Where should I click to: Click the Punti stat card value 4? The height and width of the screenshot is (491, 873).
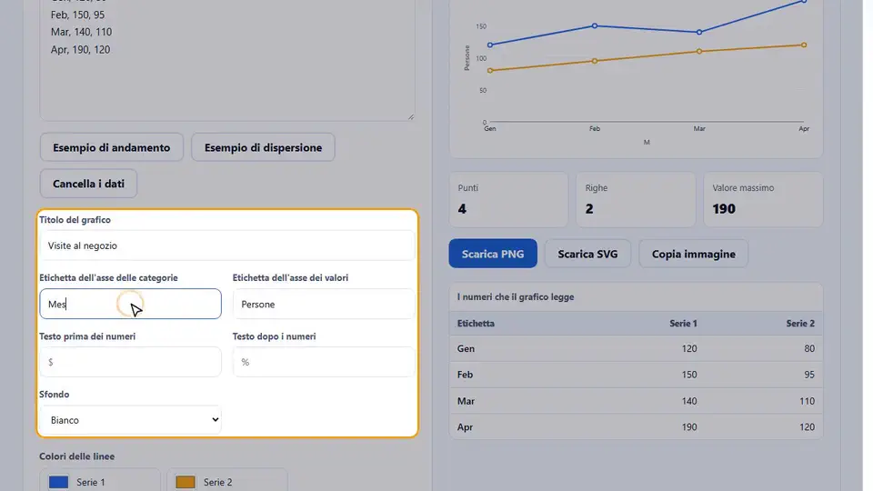[462, 209]
